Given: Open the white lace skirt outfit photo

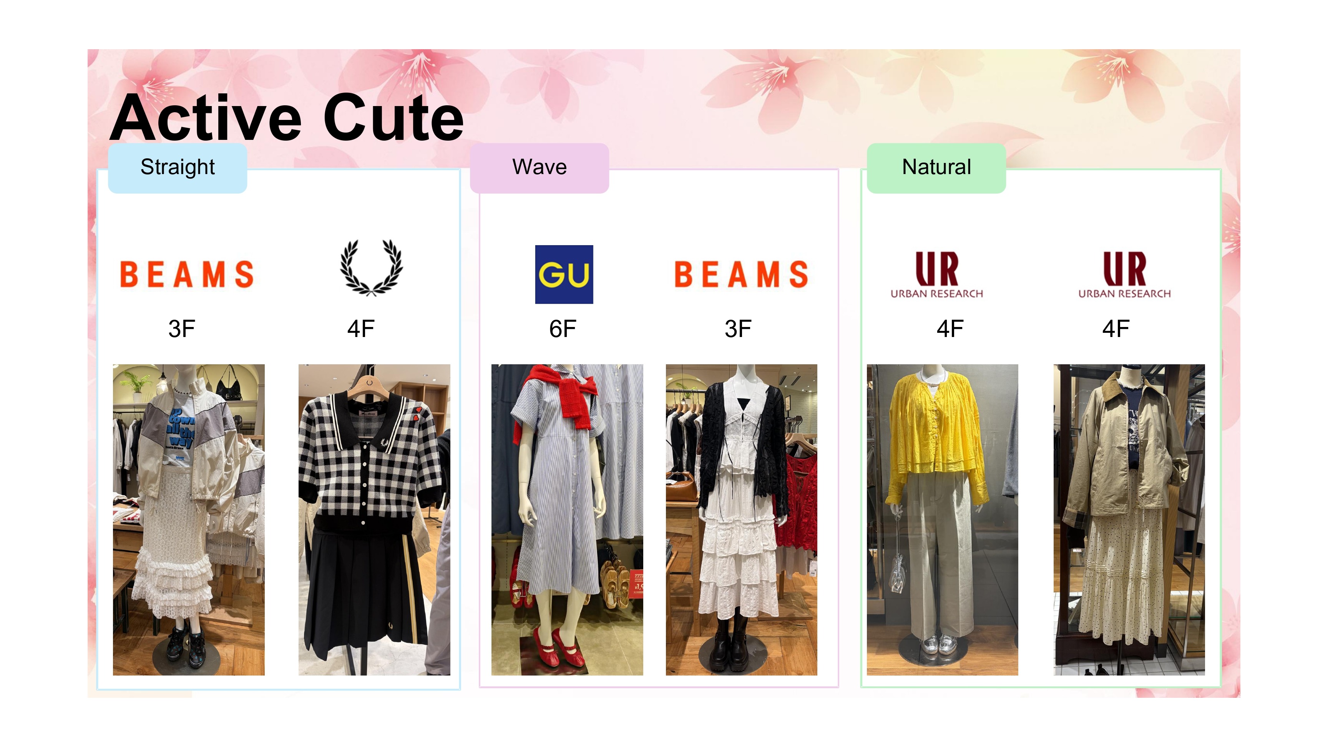Looking at the screenshot, I should point(189,520).
